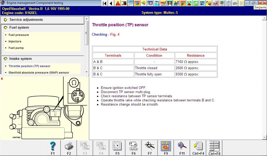The width and height of the screenshot is (267, 156).
Task: Click the back arrow toolbar icon
Action: [x=111, y=3]
